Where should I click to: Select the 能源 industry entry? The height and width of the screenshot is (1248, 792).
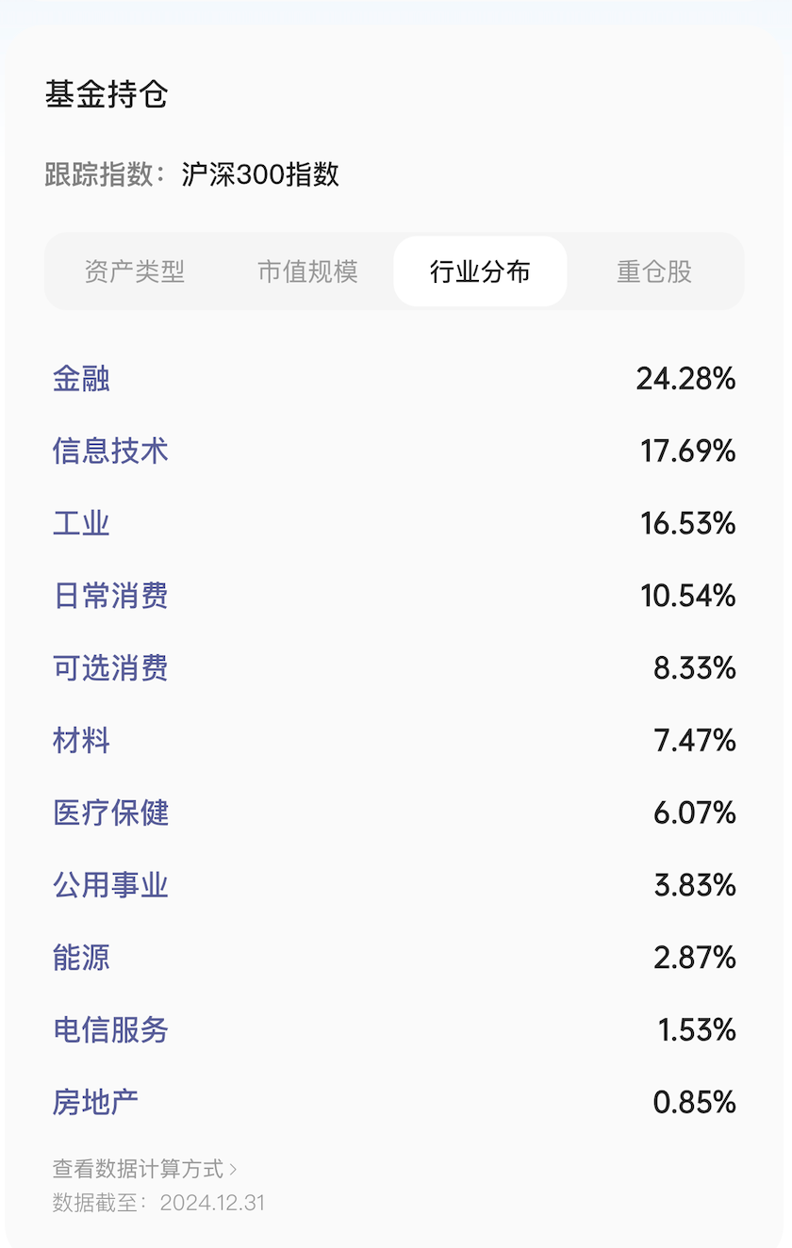tap(81, 958)
